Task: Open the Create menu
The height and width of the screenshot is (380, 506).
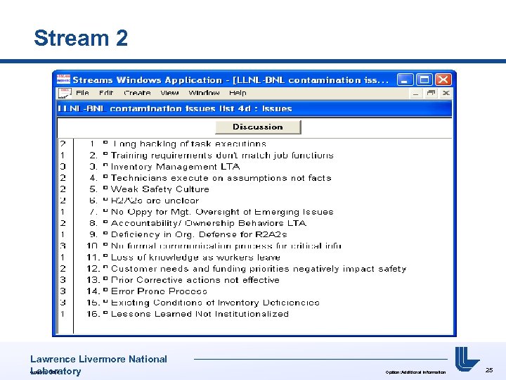Action: pyautogui.click(x=137, y=93)
